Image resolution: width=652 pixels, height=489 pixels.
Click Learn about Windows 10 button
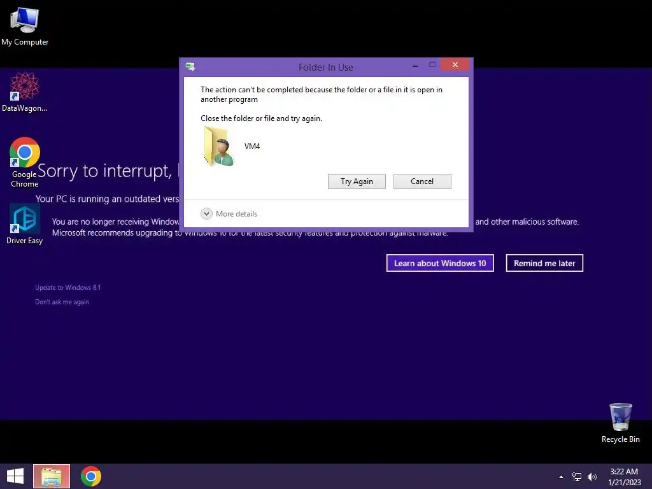tap(440, 263)
